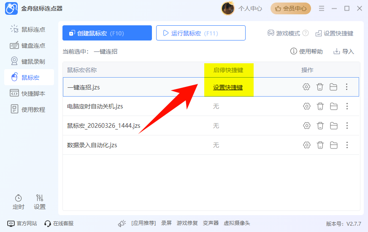
Task: Switch to 键盘连点 in the sidebar
Action: click(x=29, y=46)
